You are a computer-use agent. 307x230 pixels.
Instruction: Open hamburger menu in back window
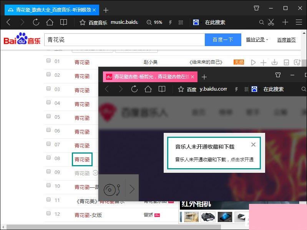(x=299, y=22)
